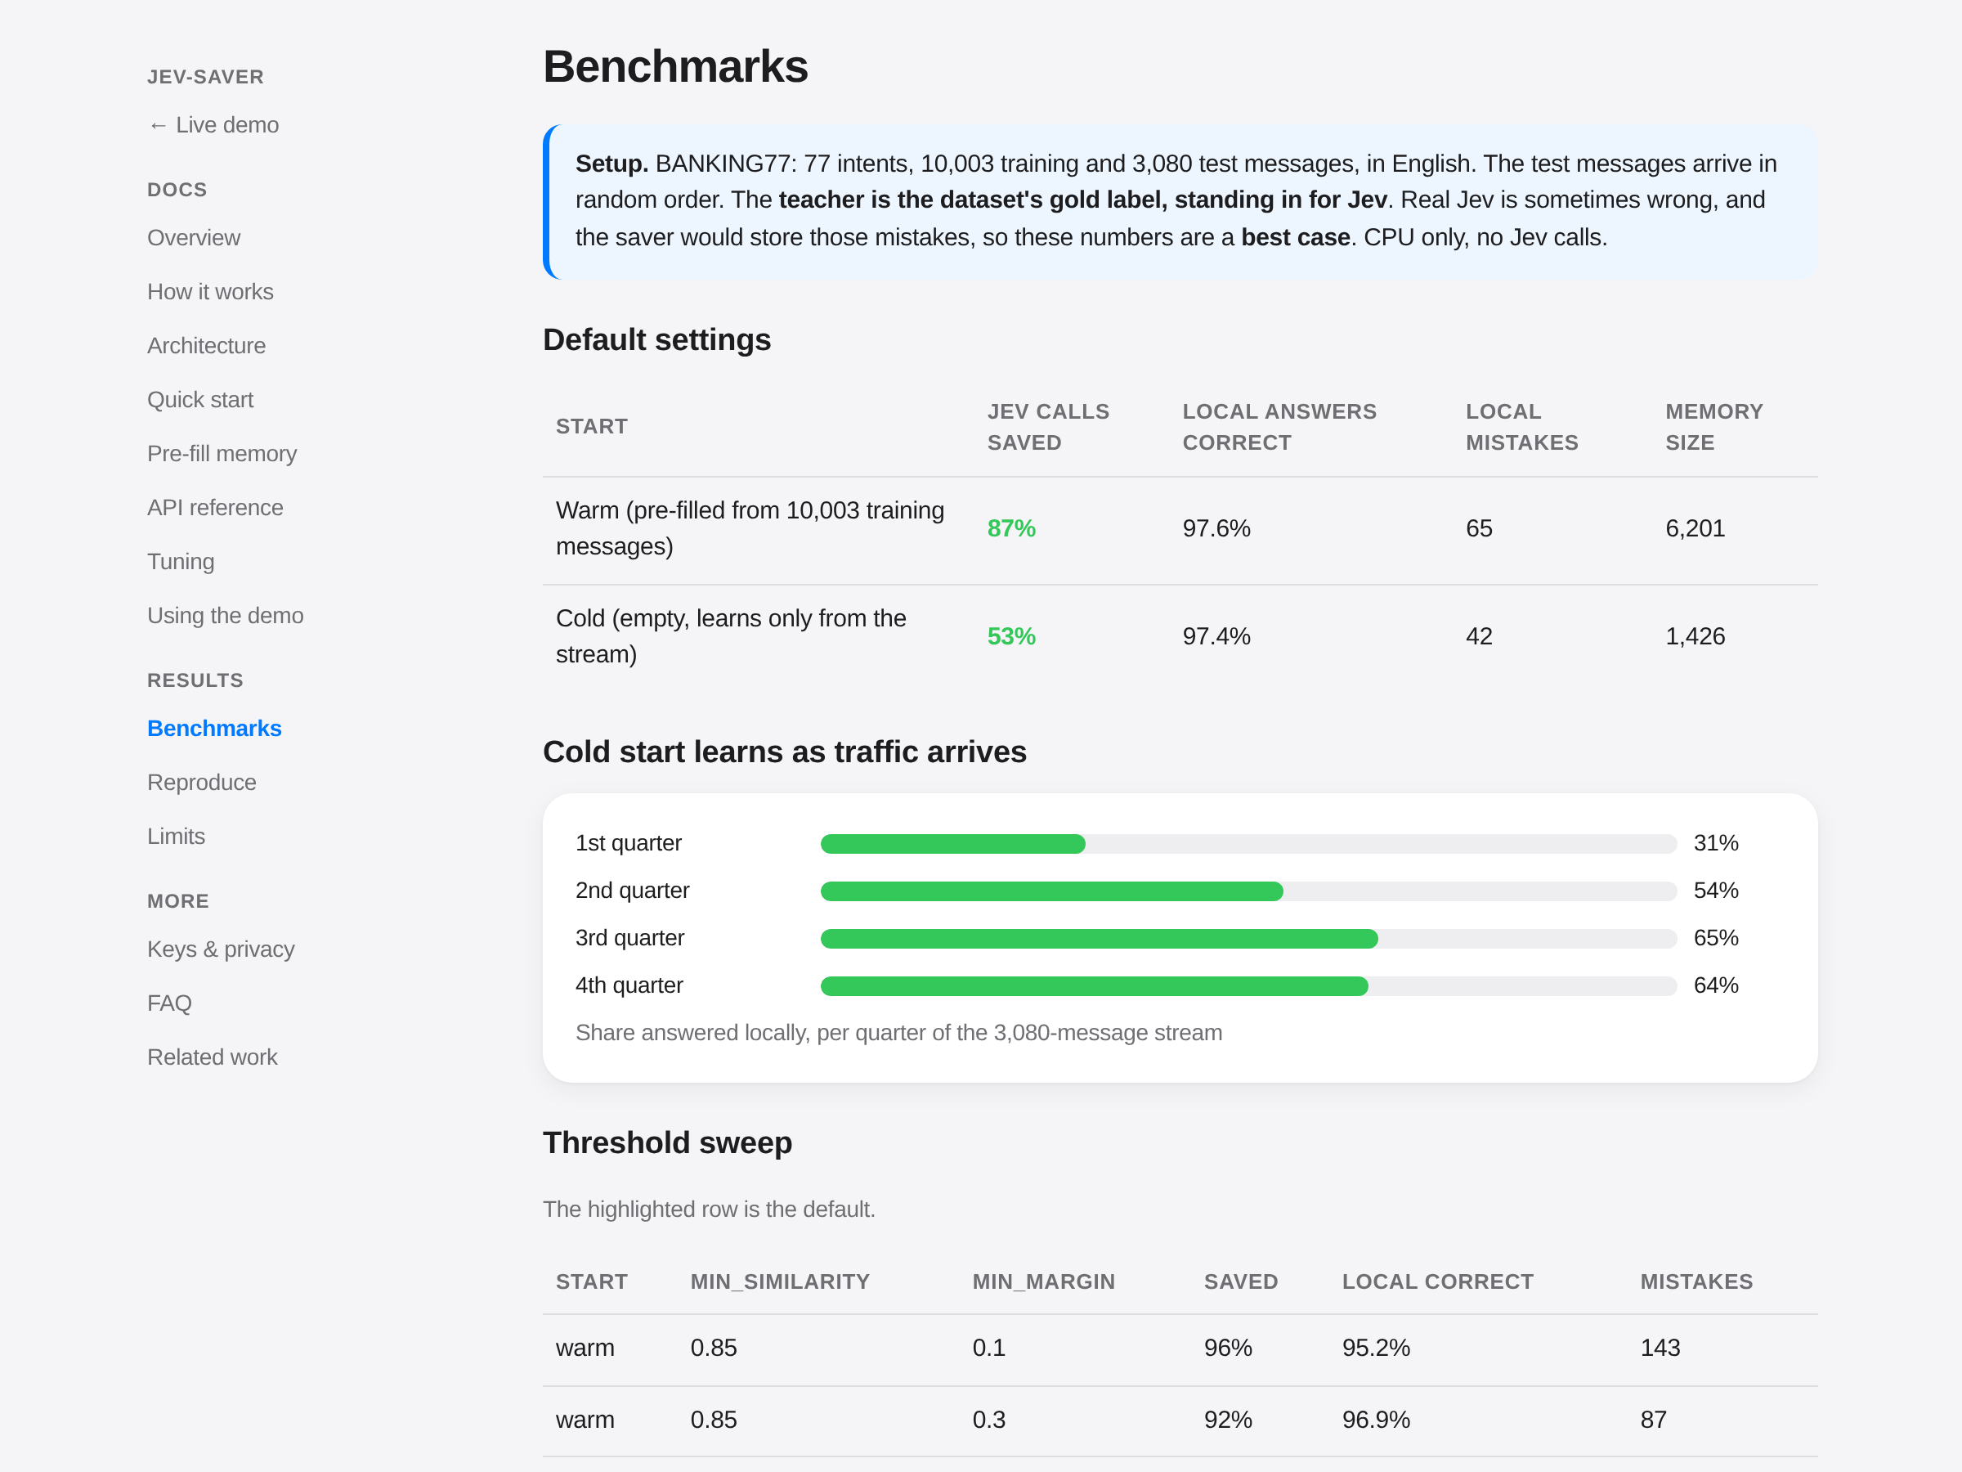
Task: Select the 97.6% local answers cell
Action: 1216,529
